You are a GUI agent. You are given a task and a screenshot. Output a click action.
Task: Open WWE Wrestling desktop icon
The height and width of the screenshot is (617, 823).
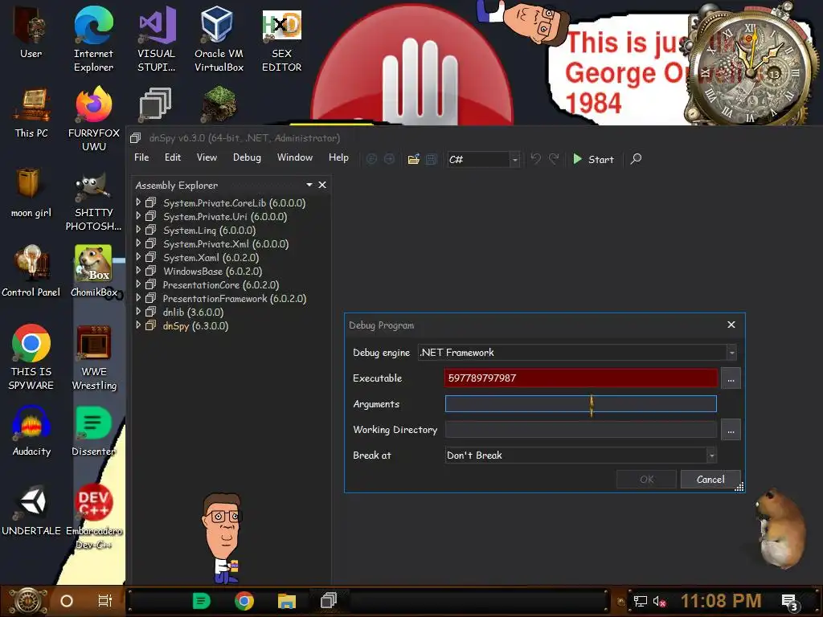point(94,357)
